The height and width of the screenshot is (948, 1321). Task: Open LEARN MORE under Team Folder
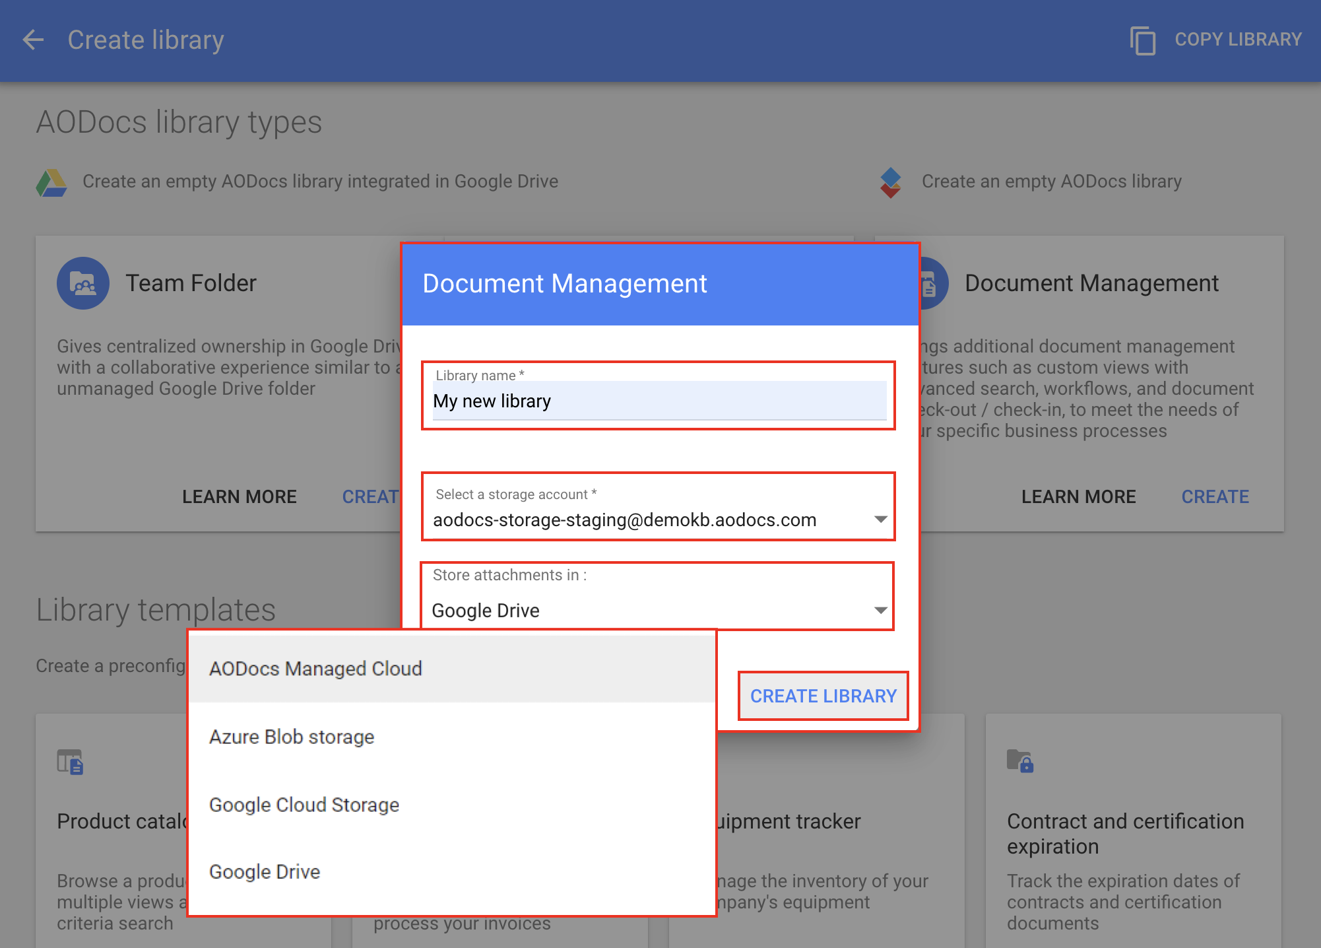[x=240, y=496]
